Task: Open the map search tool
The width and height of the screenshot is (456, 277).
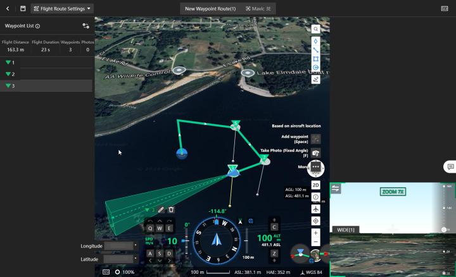Action: [x=315, y=29]
